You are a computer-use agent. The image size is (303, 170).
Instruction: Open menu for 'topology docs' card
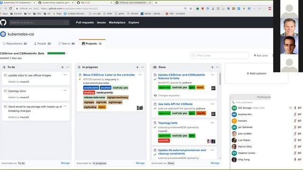click(x=65, y=90)
